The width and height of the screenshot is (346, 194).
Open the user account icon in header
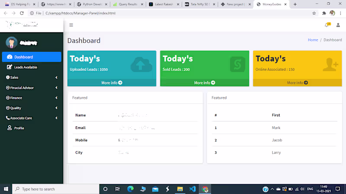click(x=338, y=25)
